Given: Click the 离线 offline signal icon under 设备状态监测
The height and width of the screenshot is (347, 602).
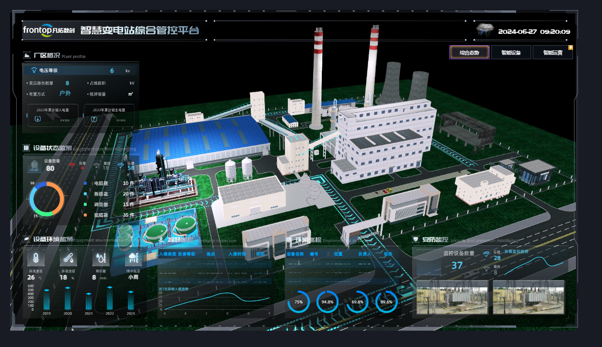Looking at the screenshot, I should click(97, 167).
